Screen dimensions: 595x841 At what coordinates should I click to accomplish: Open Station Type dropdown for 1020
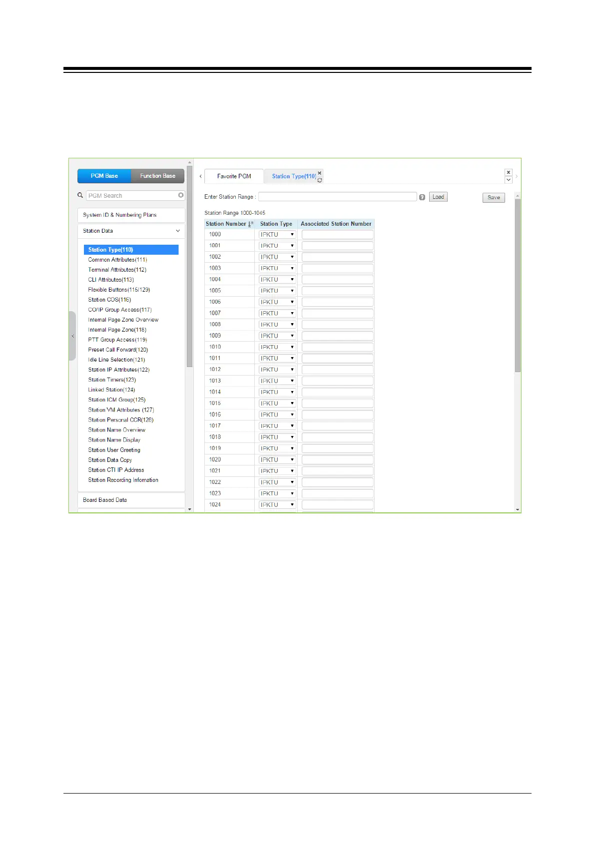click(277, 459)
